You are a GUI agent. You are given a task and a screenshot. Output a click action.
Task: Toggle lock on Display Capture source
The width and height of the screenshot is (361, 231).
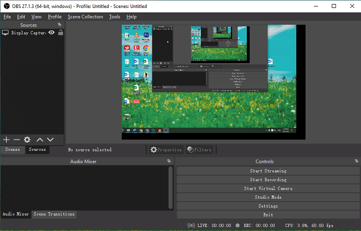click(x=60, y=32)
